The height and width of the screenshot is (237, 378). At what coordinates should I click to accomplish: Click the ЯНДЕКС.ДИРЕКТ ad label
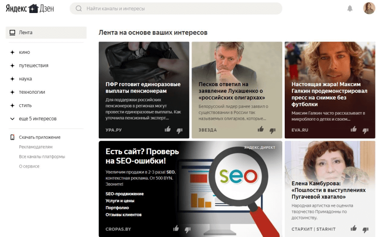click(x=260, y=147)
